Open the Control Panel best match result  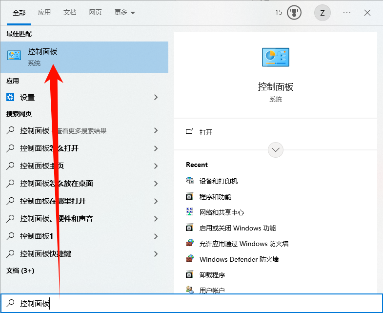click(x=84, y=57)
